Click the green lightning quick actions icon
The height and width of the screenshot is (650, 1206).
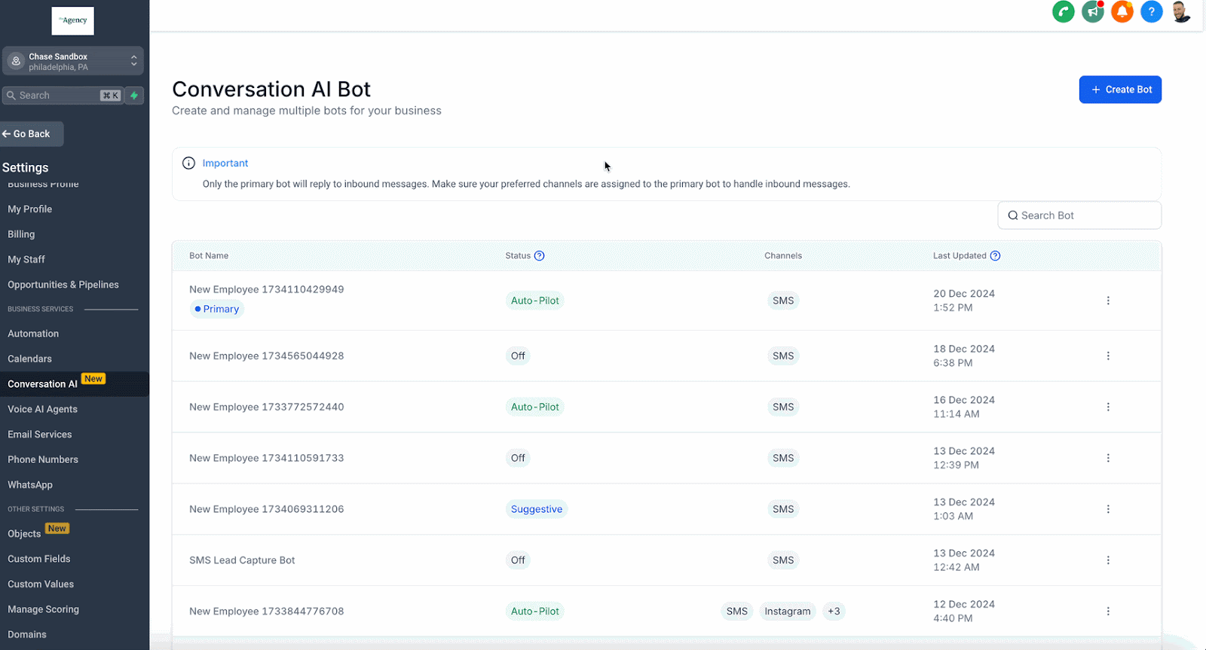134,96
